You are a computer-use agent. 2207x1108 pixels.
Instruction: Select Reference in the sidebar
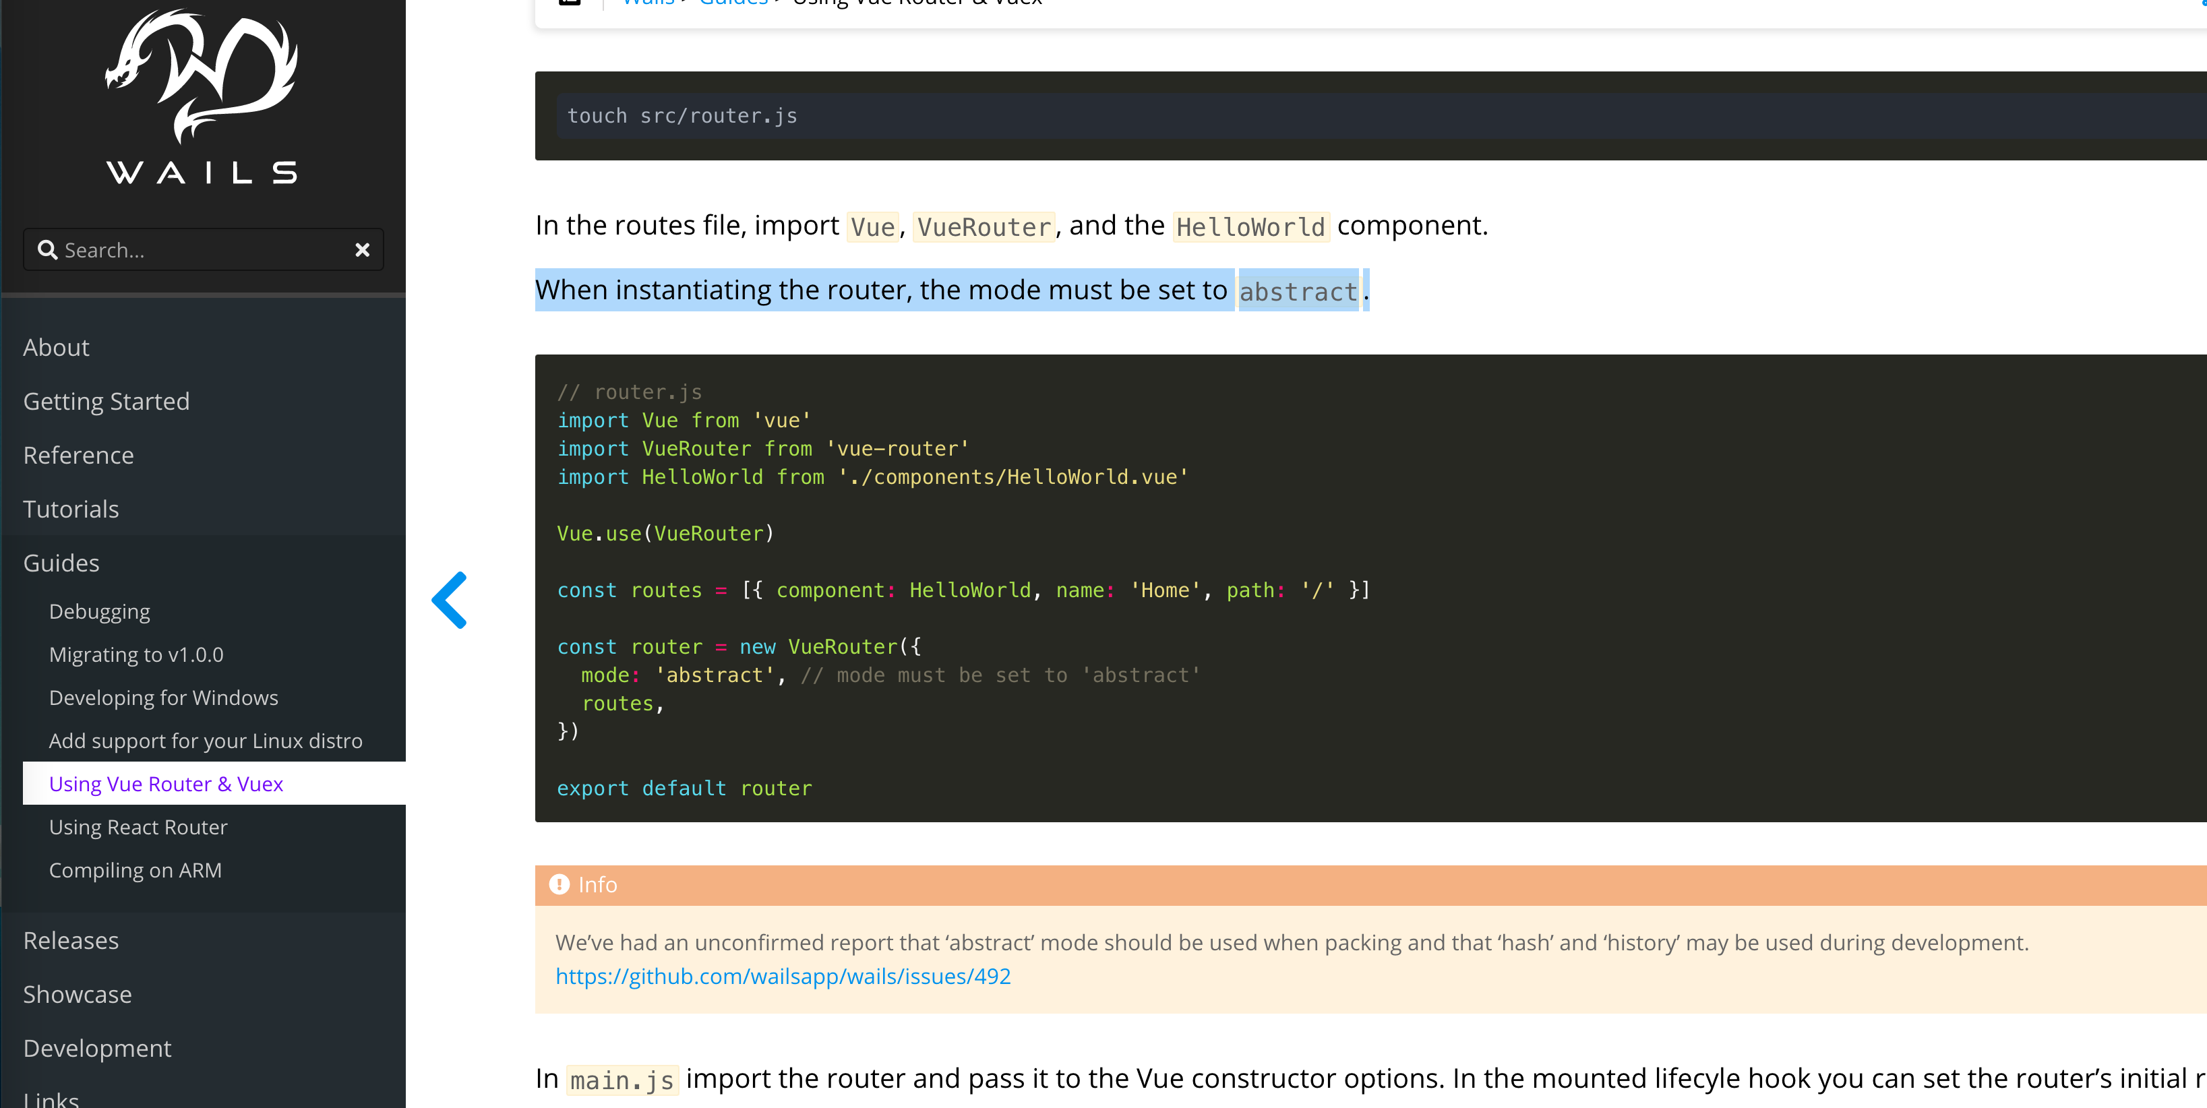(x=78, y=455)
